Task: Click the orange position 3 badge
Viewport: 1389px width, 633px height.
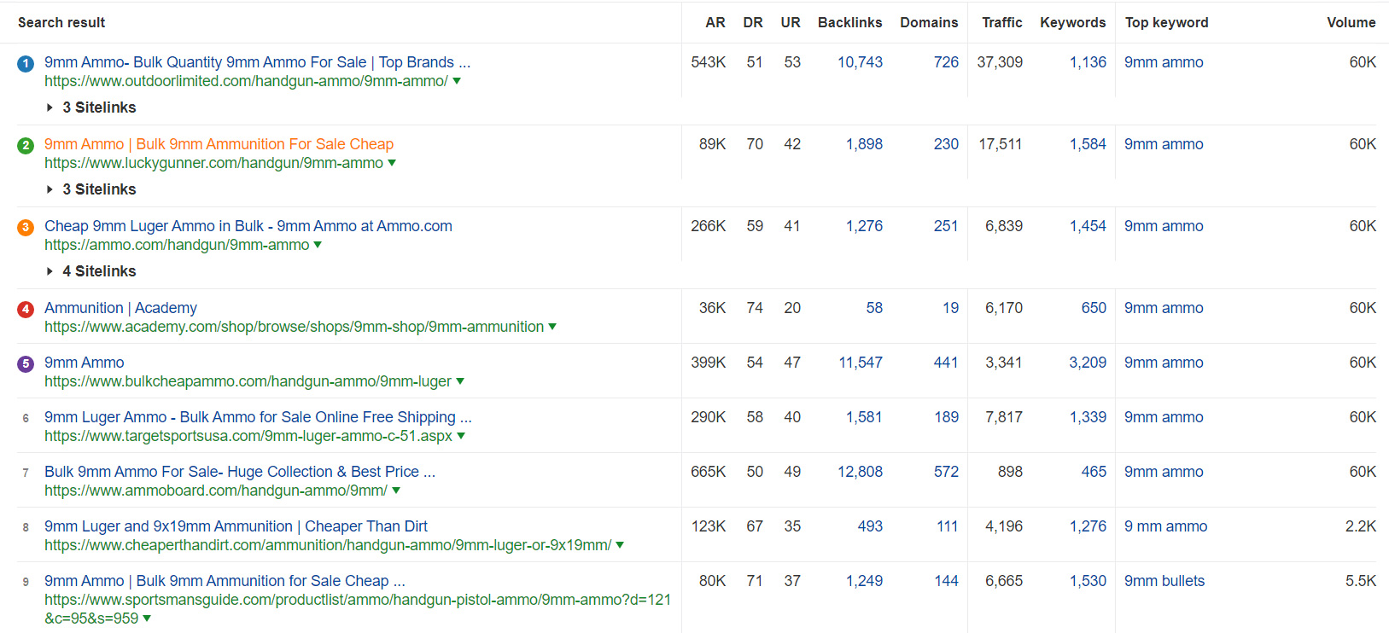Action: (x=26, y=227)
